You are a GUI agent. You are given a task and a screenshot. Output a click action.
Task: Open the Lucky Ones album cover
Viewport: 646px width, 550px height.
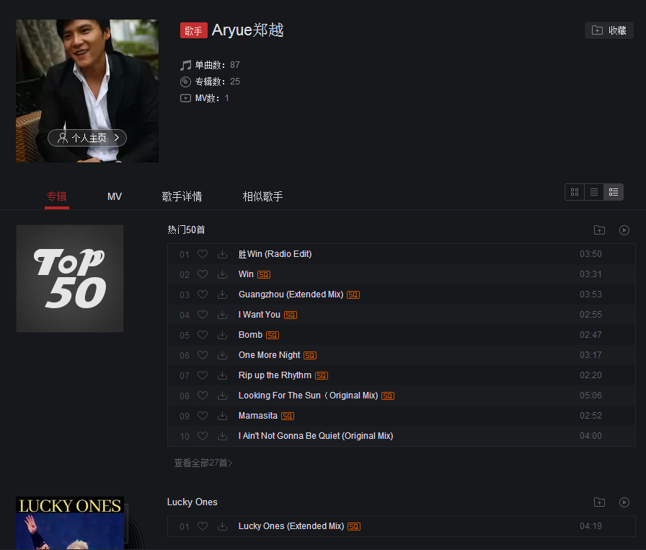pos(70,523)
